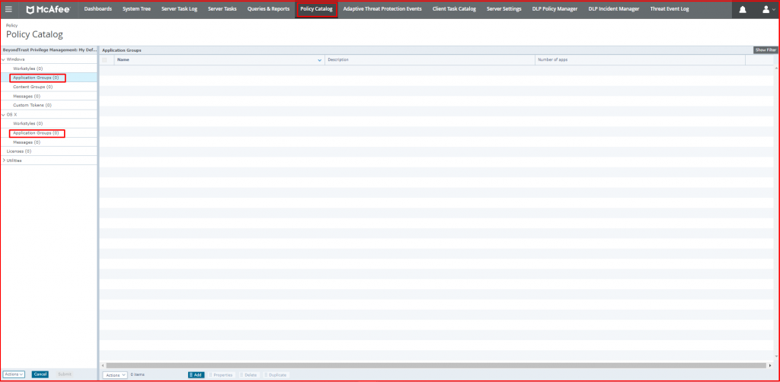Click the scrollbar left arrow
The height and width of the screenshot is (382, 780).
109,365
